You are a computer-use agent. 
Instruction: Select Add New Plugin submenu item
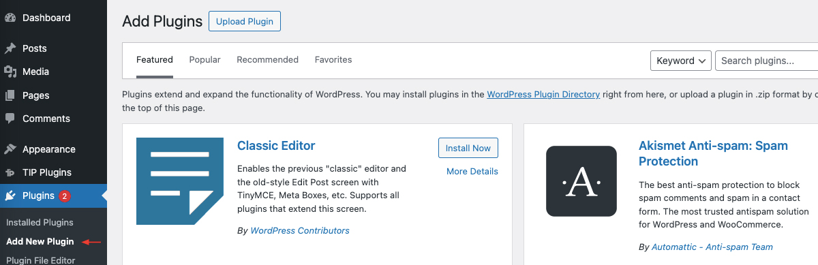tap(40, 242)
